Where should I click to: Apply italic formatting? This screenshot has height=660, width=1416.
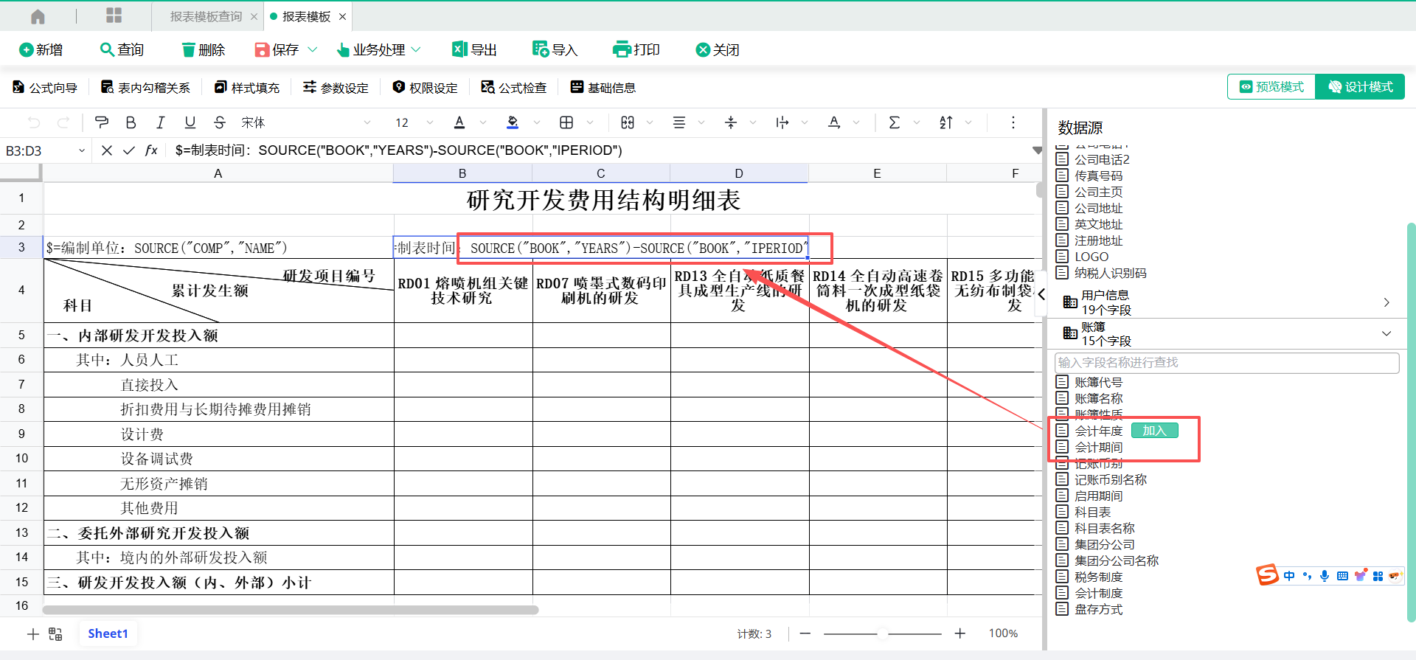coord(160,122)
